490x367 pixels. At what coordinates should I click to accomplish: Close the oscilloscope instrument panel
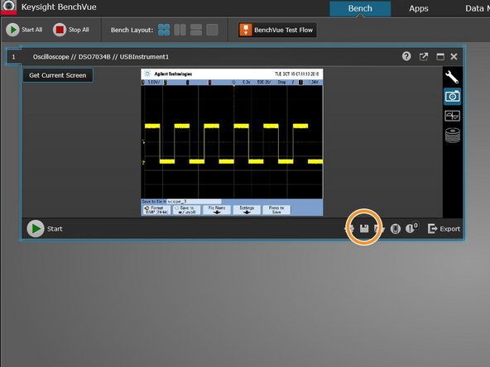(454, 56)
